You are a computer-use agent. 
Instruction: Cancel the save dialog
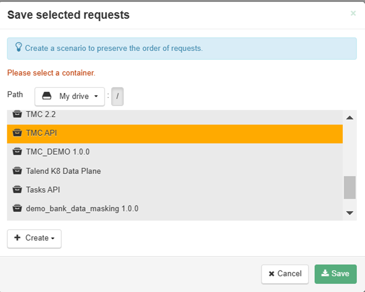(285, 274)
